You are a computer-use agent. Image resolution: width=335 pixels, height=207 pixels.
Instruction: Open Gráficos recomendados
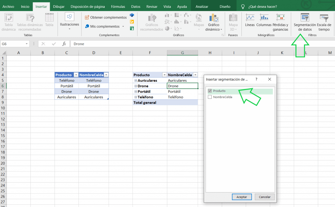[x=152, y=22]
